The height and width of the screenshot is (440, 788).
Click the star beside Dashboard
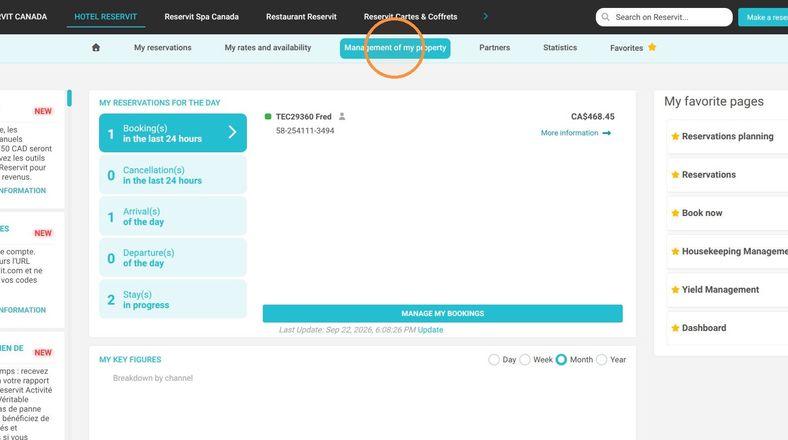[675, 328]
